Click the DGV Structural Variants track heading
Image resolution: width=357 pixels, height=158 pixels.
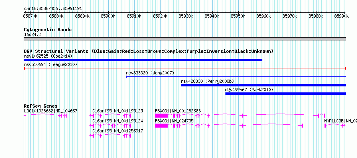148,51
